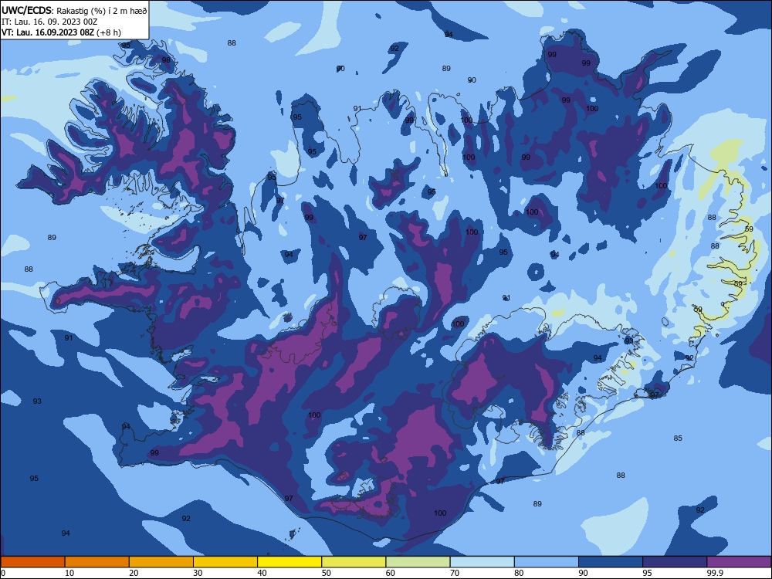Pick the 95–99.9 indigo legend swatch
The height and width of the screenshot is (579, 772).
click(x=675, y=562)
